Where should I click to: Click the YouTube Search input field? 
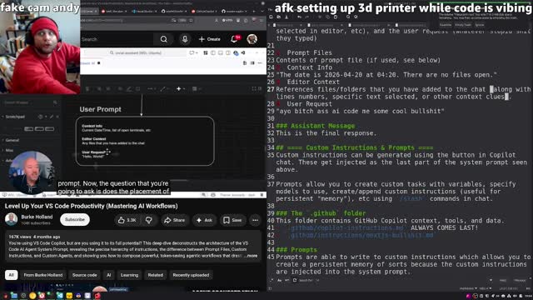pos(117,39)
